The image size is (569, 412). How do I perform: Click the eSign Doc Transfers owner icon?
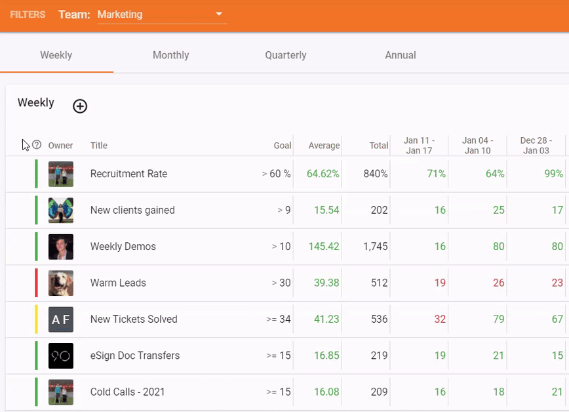pos(61,356)
